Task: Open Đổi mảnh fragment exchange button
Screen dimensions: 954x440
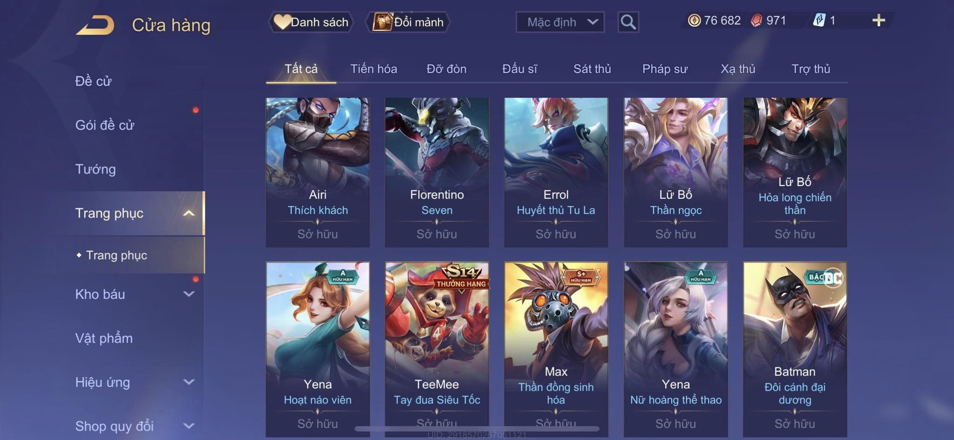Action: [x=408, y=22]
